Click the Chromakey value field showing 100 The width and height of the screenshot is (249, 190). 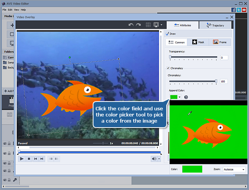(x=224, y=82)
